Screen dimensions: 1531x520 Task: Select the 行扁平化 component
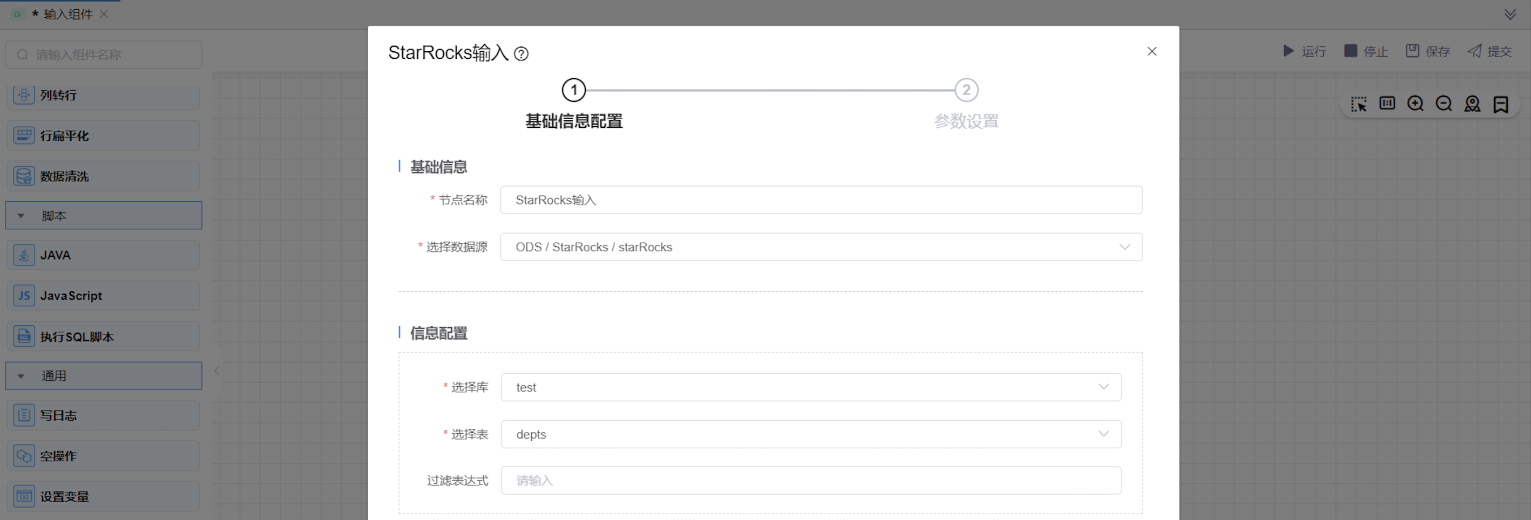[104, 135]
